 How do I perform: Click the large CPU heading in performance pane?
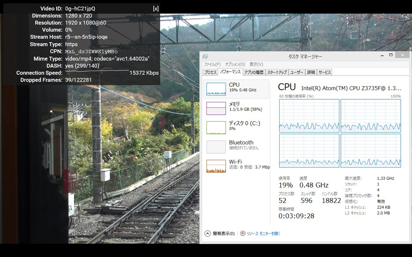point(287,87)
